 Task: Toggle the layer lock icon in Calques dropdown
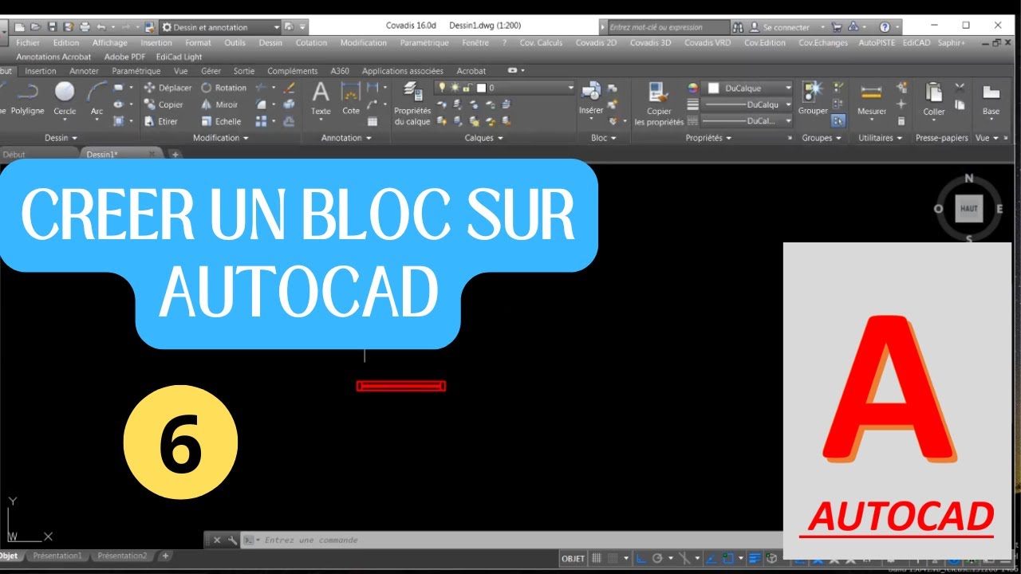point(467,88)
